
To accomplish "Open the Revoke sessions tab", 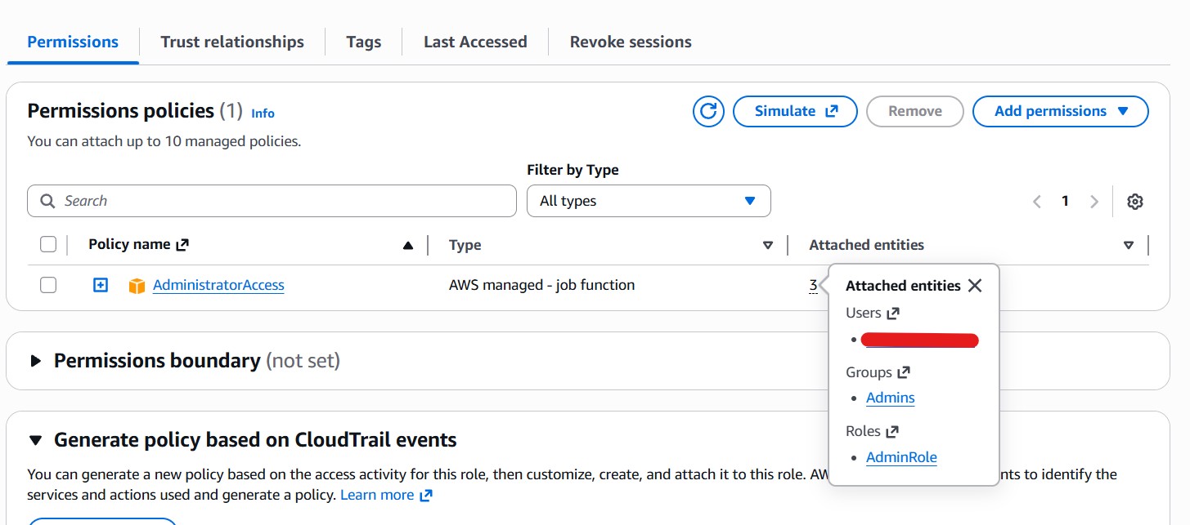I will point(630,41).
